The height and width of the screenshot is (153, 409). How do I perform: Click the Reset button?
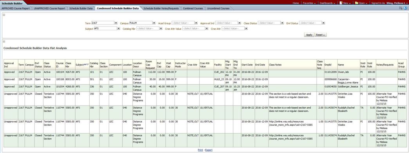coord(321,35)
